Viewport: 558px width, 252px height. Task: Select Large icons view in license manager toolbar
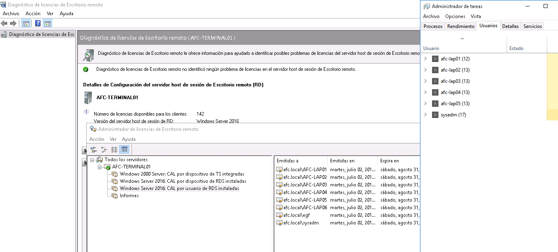[x=94, y=150]
